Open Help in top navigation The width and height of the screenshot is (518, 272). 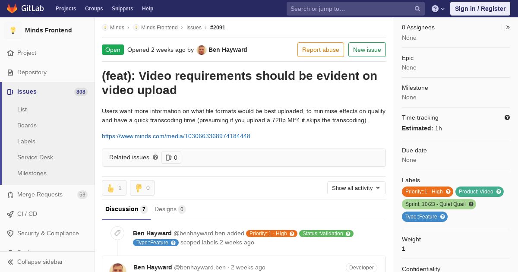click(x=148, y=9)
